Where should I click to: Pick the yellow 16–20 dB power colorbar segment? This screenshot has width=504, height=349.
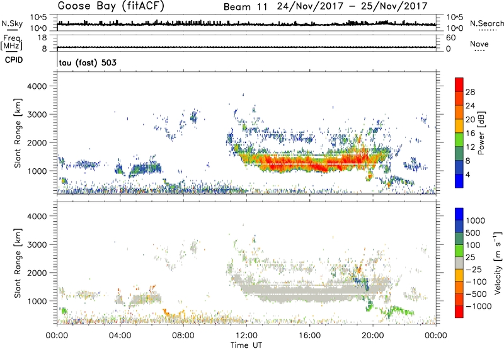(x=459, y=126)
